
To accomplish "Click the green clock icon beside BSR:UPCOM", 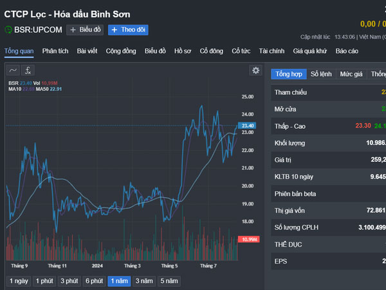I will [x=8, y=30].
